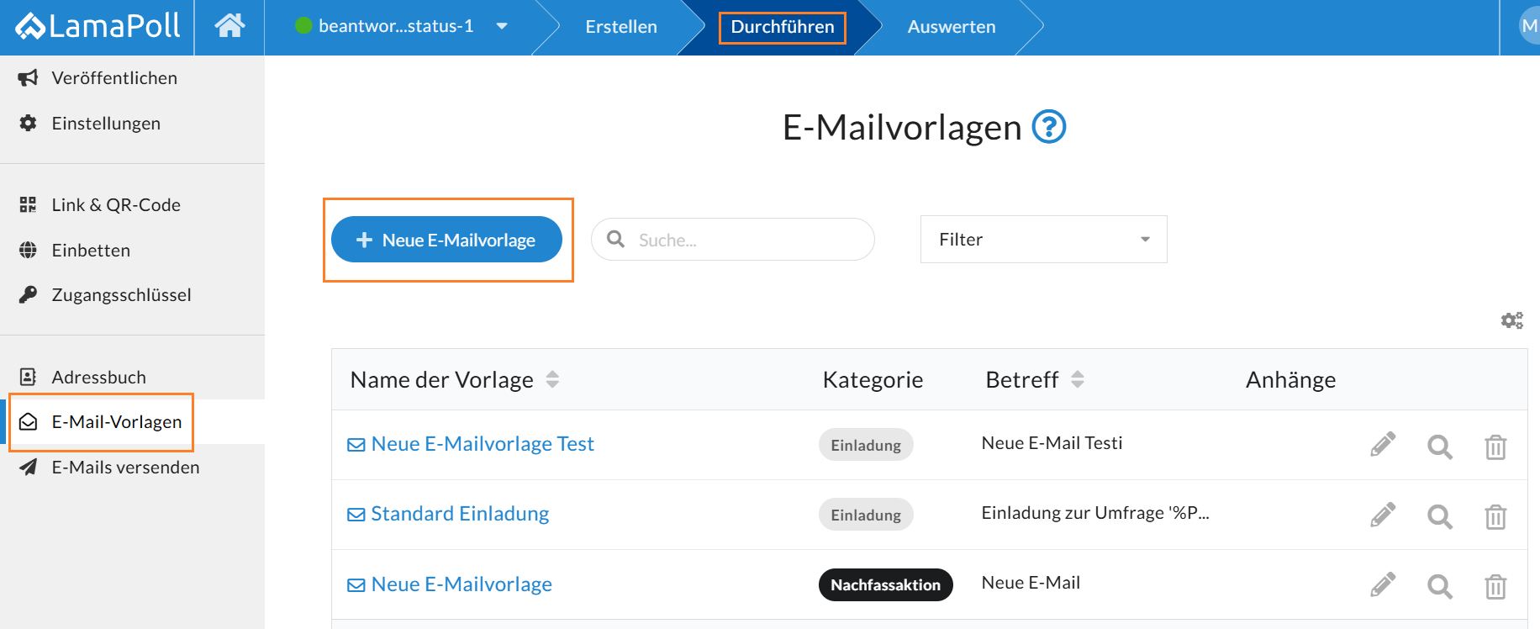Click the subject Einladung zur Umfrage '%P...
The height and width of the screenshot is (629, 1540).
click(1095, 513)
